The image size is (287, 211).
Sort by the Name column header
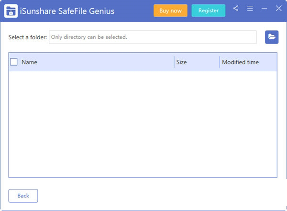30,62
